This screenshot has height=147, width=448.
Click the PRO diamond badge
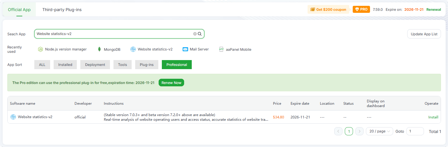361,9
